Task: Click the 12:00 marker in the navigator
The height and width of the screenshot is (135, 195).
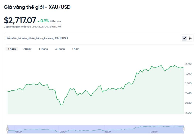Action: click(x=62, y=131)
